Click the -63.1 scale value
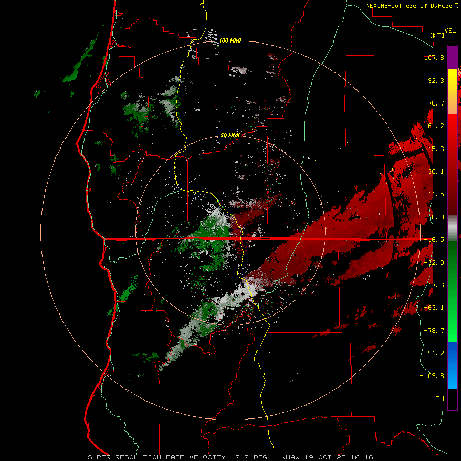Screen dimensions: 461x461 pyautogui.click(x=434, y=308)
